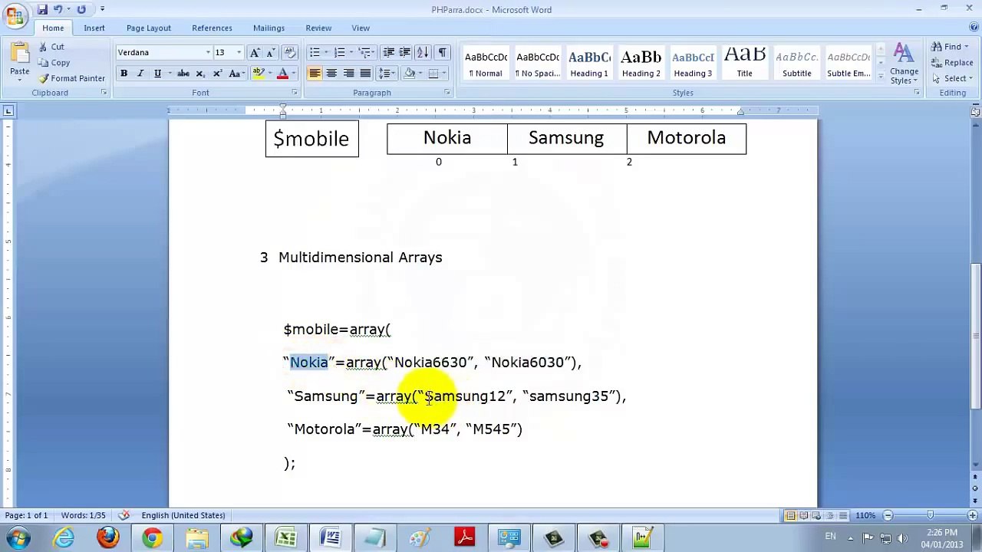Apply the Heading 2 style
Image resolution: width=982 pixels, height=552 pixels.
pos(641,64)
